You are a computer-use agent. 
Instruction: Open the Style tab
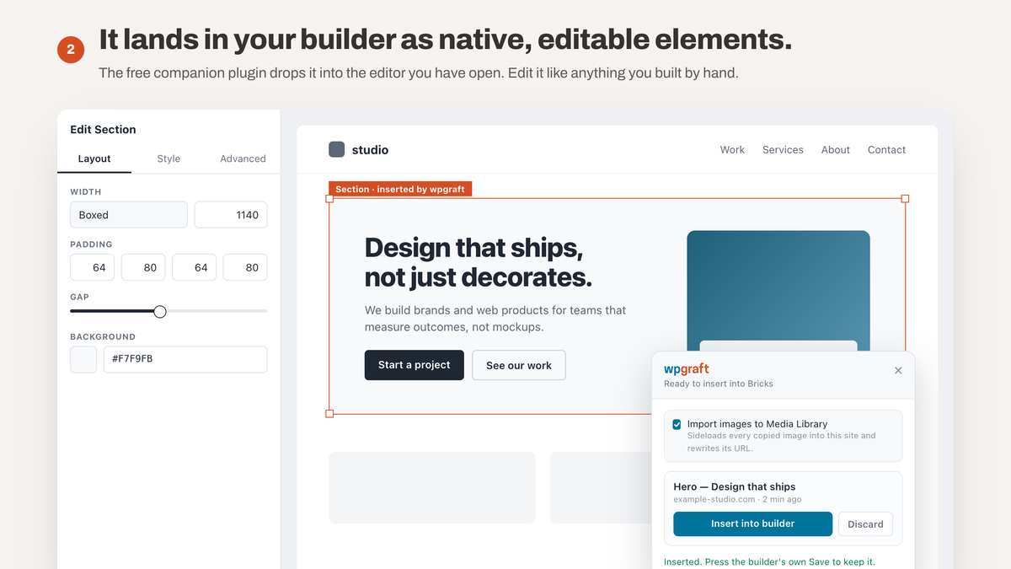click(x=168, y=158)
